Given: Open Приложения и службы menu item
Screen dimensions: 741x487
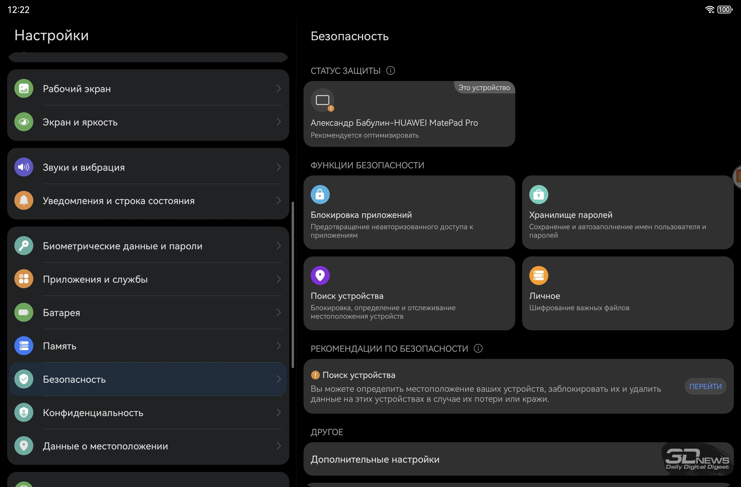Looking at the screenshot, I should [x=148, y=279].
